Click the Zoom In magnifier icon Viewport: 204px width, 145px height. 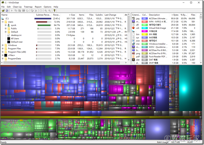tap(46, 11)
